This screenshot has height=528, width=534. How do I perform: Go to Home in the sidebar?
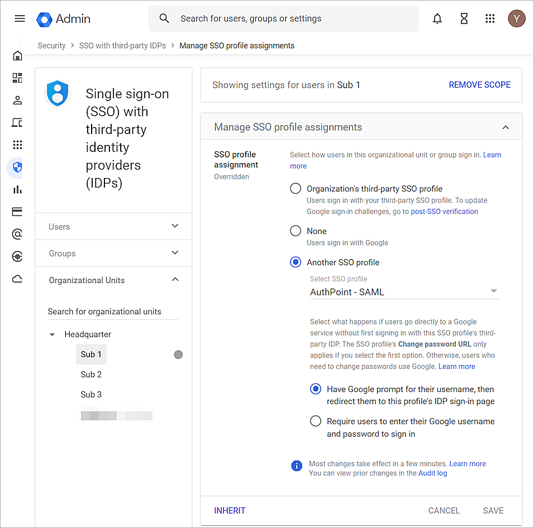pyautogui.click(x=17, y=55)
